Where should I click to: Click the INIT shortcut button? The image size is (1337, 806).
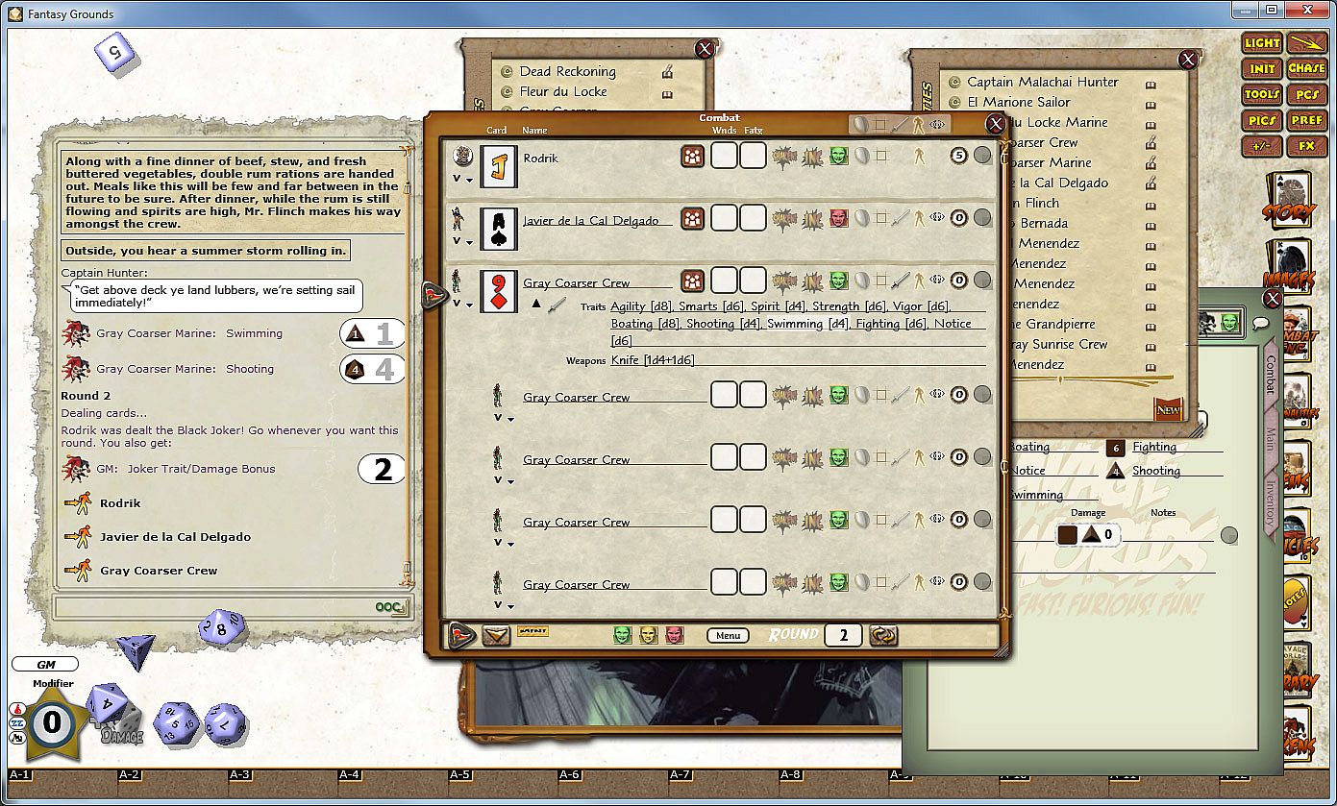click(x=1262, y=69)
